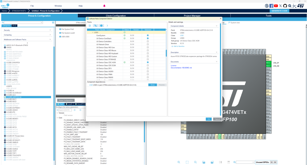This screenshot has width=307, height=165.
Task: Check UX Device Class STORAGE checkbox
Action: [x=148, y=59]
